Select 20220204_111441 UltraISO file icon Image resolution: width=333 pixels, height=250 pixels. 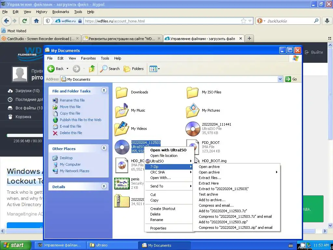[193, 129]
